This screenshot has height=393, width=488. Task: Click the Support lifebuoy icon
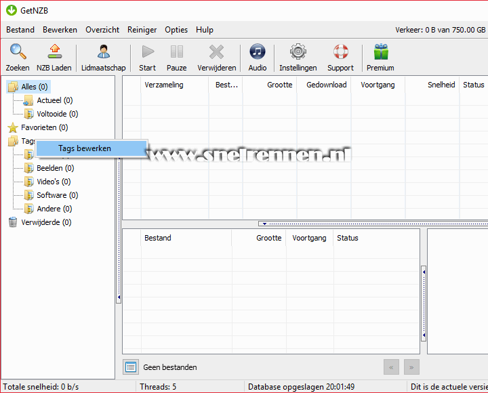[x=341, y=51]
